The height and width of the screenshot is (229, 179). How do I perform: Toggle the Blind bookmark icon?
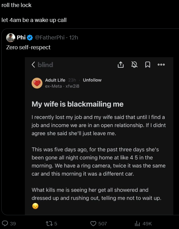coord(147,65)
